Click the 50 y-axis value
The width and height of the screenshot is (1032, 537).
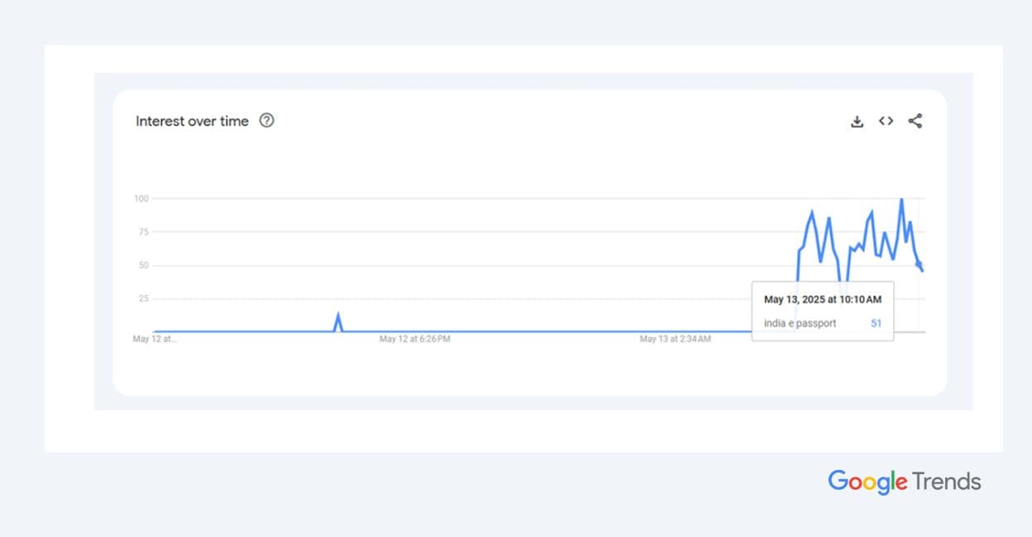pyautogui.click(x=143, y=265)
